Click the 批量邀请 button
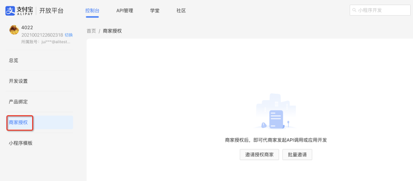Screen dimensions: 413x181 (297, 155)
